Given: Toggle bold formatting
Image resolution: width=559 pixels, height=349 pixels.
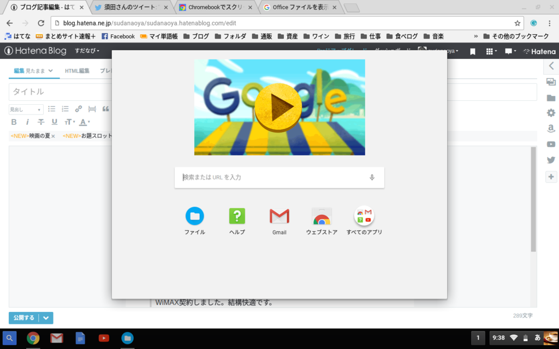Looking at the screenshot, I should [14, 122].
